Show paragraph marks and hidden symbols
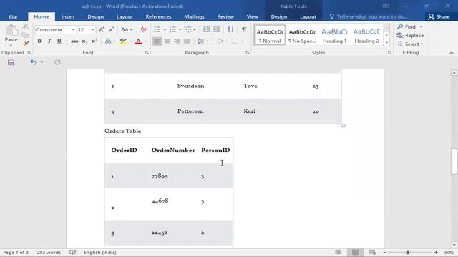The width and height of the screenshot is (458, 257). pyautogui.click(x=244, y=29)
